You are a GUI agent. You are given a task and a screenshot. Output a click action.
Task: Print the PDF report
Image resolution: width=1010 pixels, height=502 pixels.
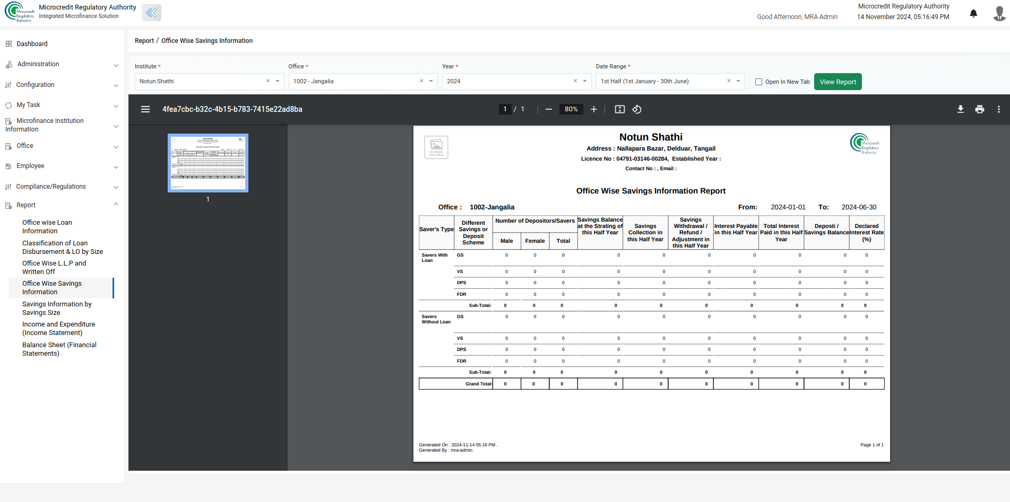click(980, 109)
